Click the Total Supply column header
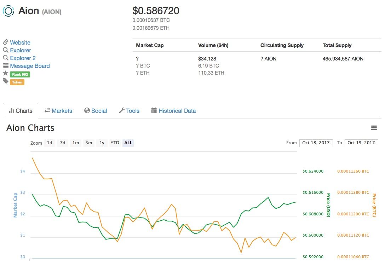Screen dimensions: 391x261 tap(337, 45)
